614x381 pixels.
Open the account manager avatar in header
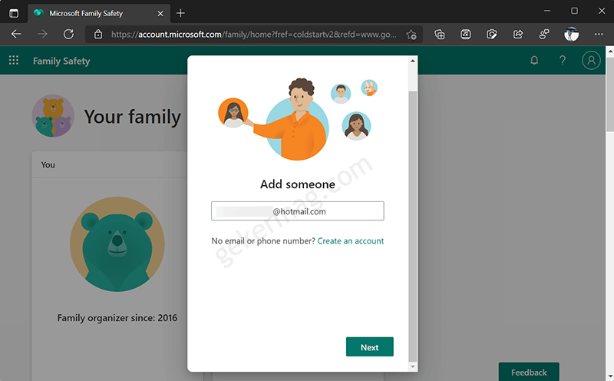[x=591, y=61]
